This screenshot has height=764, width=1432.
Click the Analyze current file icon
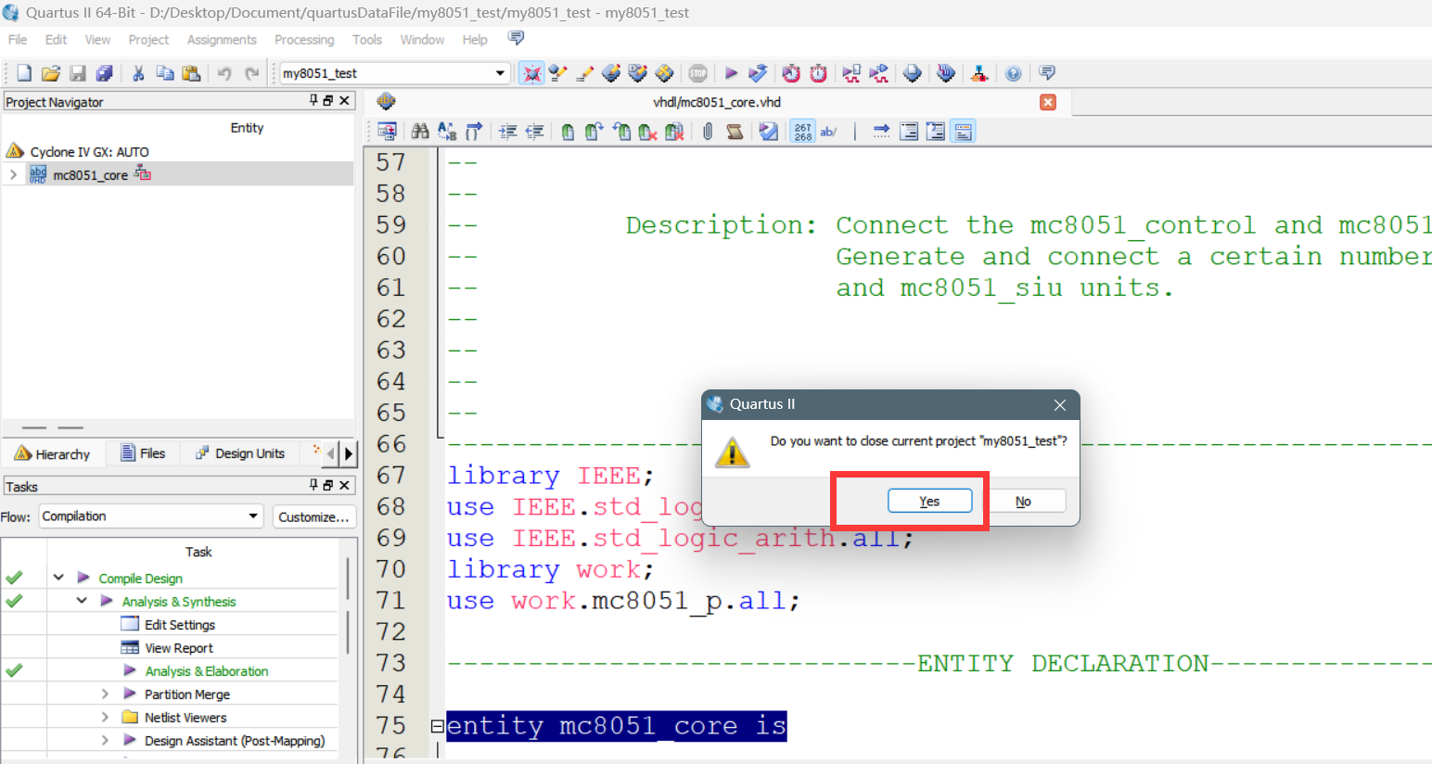click(769, 132)
